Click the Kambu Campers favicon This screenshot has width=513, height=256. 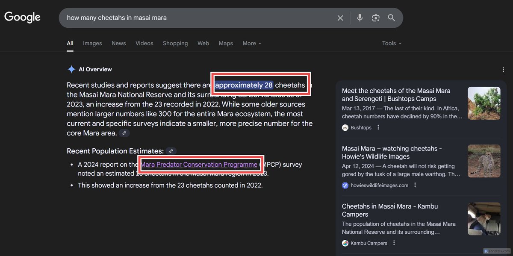point(345,243)
